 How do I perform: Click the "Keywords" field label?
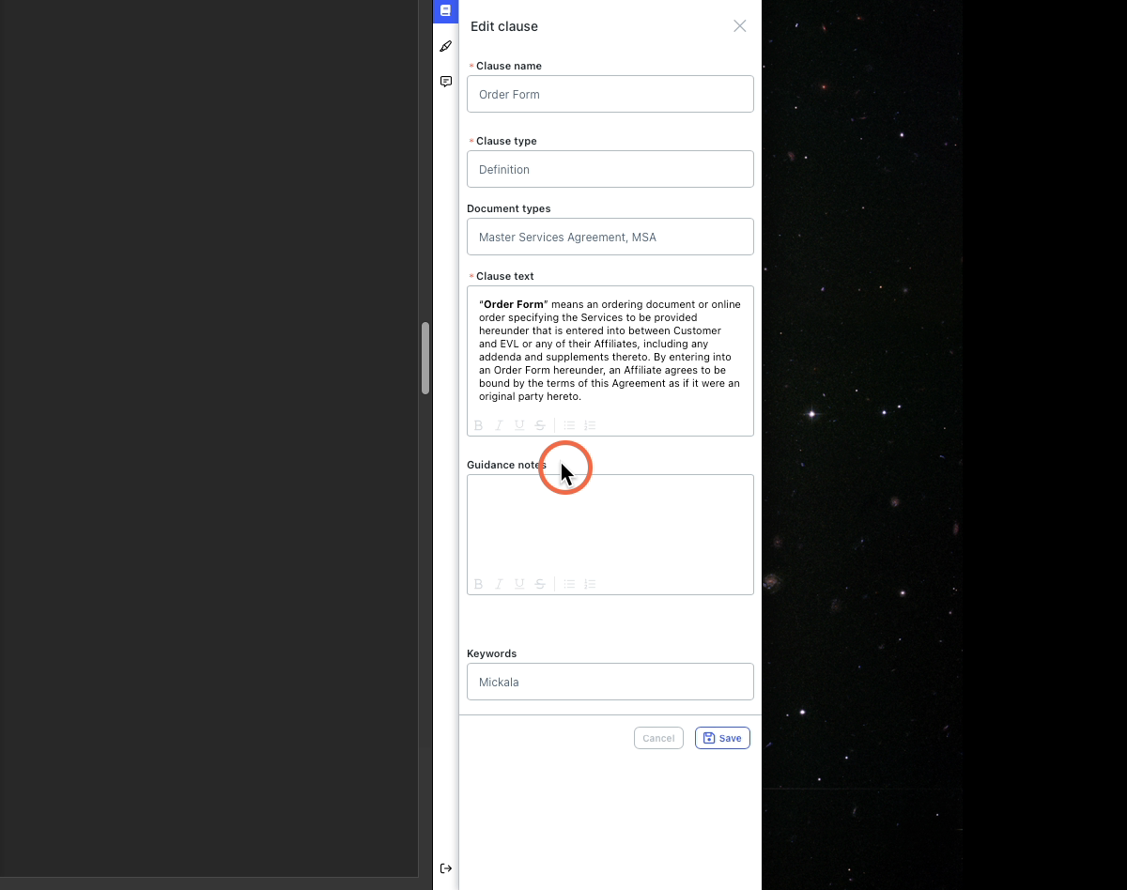pos(492,653)
